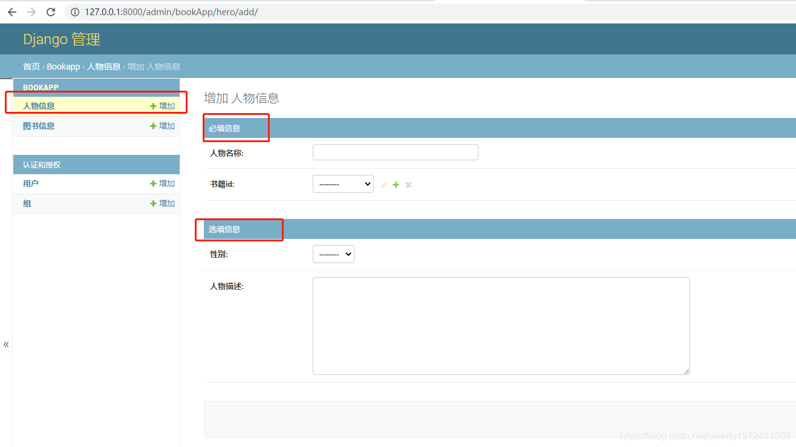796x447 pixels.
Task: Open Bookapp breadcrumb link
Action: (64, 67)
